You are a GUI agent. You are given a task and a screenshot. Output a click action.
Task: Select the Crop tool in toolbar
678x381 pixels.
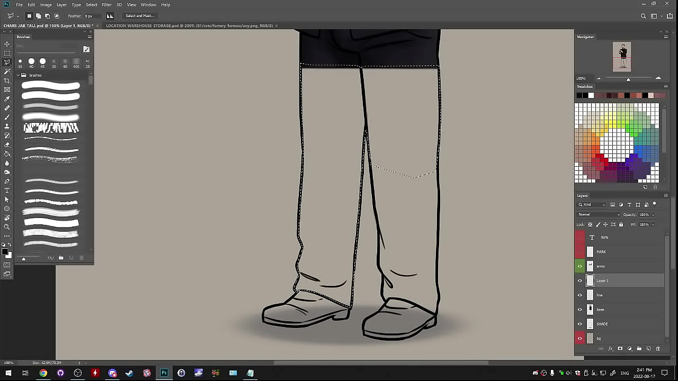tap(7, 80)
